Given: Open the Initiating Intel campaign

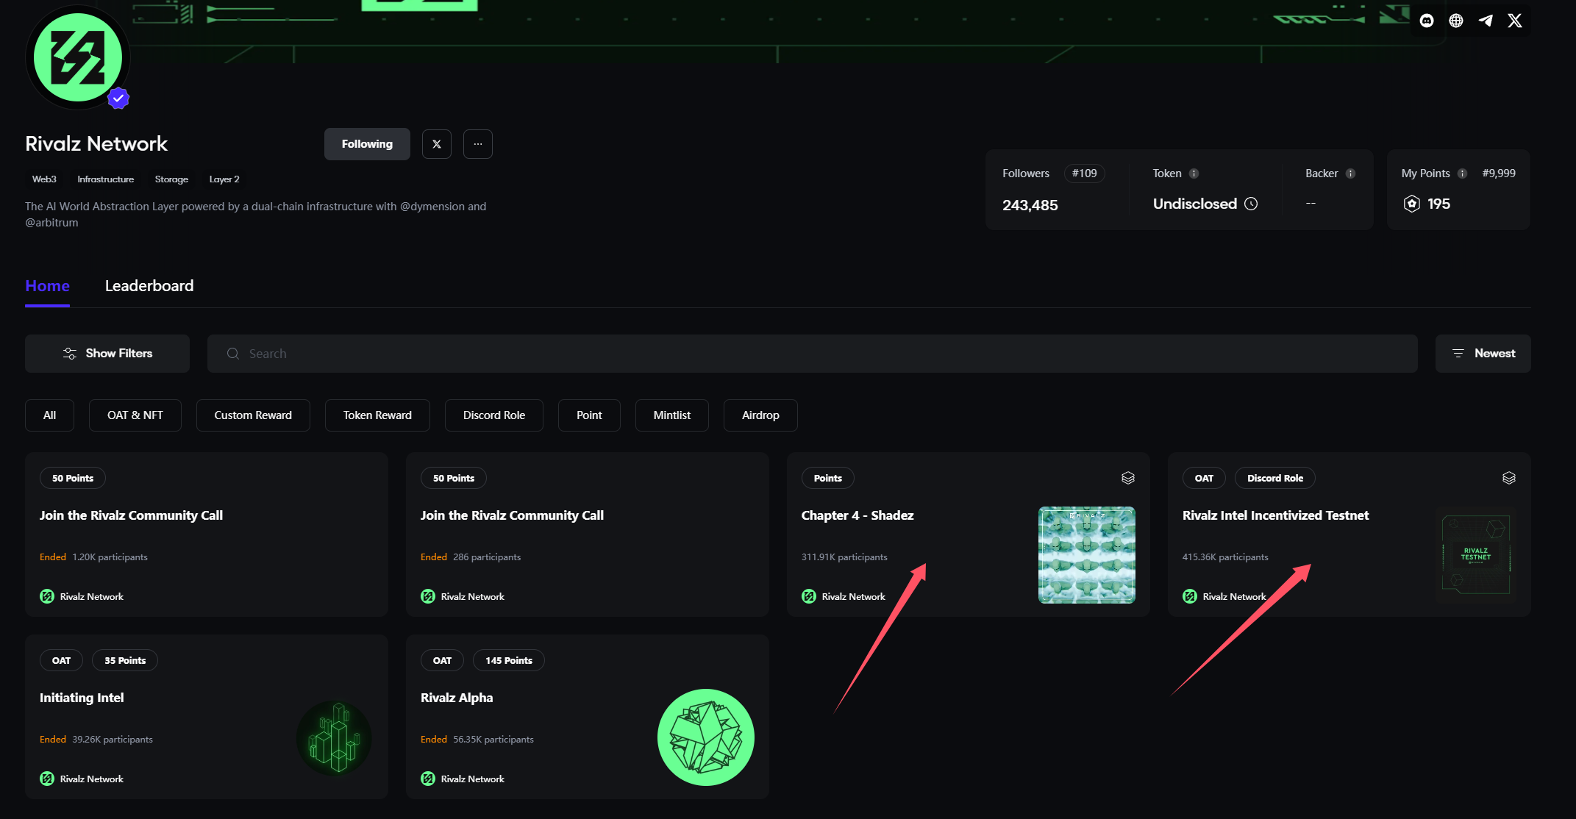Looking at the screenshot, I should [x=207, y=717].
